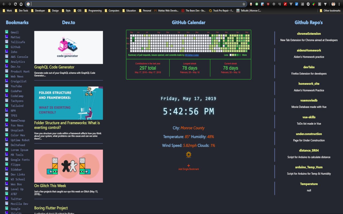Image resolution: width=343 pixels, height=214 pixels.
Task: Open the Other bookmarks folder
Action: point(330,11)
